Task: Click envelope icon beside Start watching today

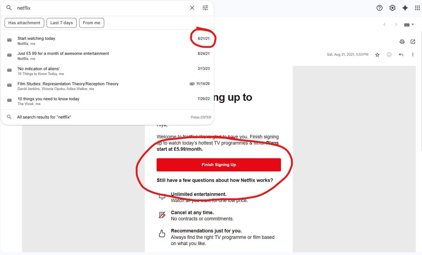Action: coord(9,40)
